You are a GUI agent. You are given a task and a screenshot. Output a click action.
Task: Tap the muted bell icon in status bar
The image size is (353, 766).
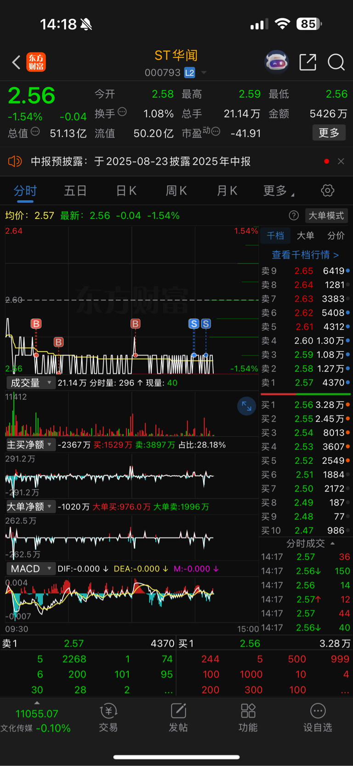point(86,24)
